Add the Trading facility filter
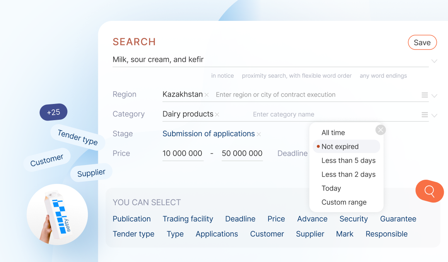Viewport: 448px width, 262px height. pyautogui.click(x=188, y=219)
